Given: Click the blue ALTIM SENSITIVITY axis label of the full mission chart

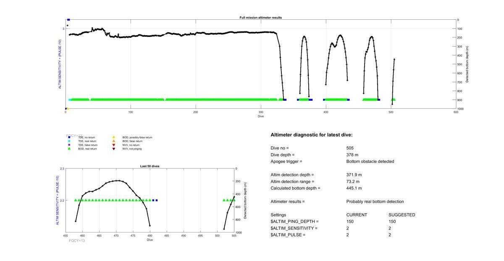Looking at the screenshot, I should 60,64.
